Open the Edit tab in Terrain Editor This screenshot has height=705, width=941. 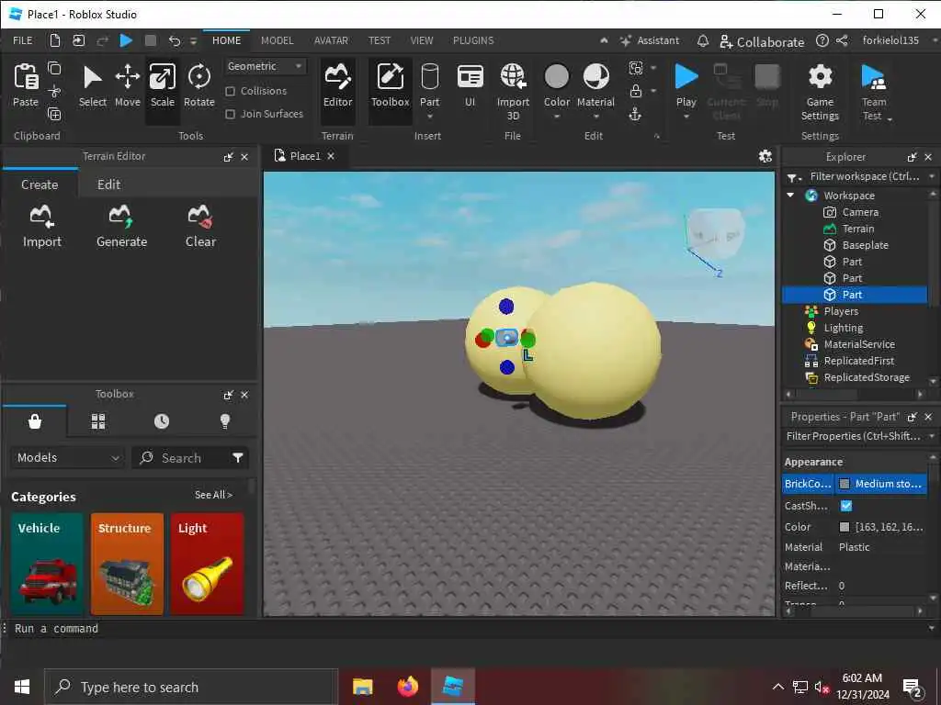[108, 185]
